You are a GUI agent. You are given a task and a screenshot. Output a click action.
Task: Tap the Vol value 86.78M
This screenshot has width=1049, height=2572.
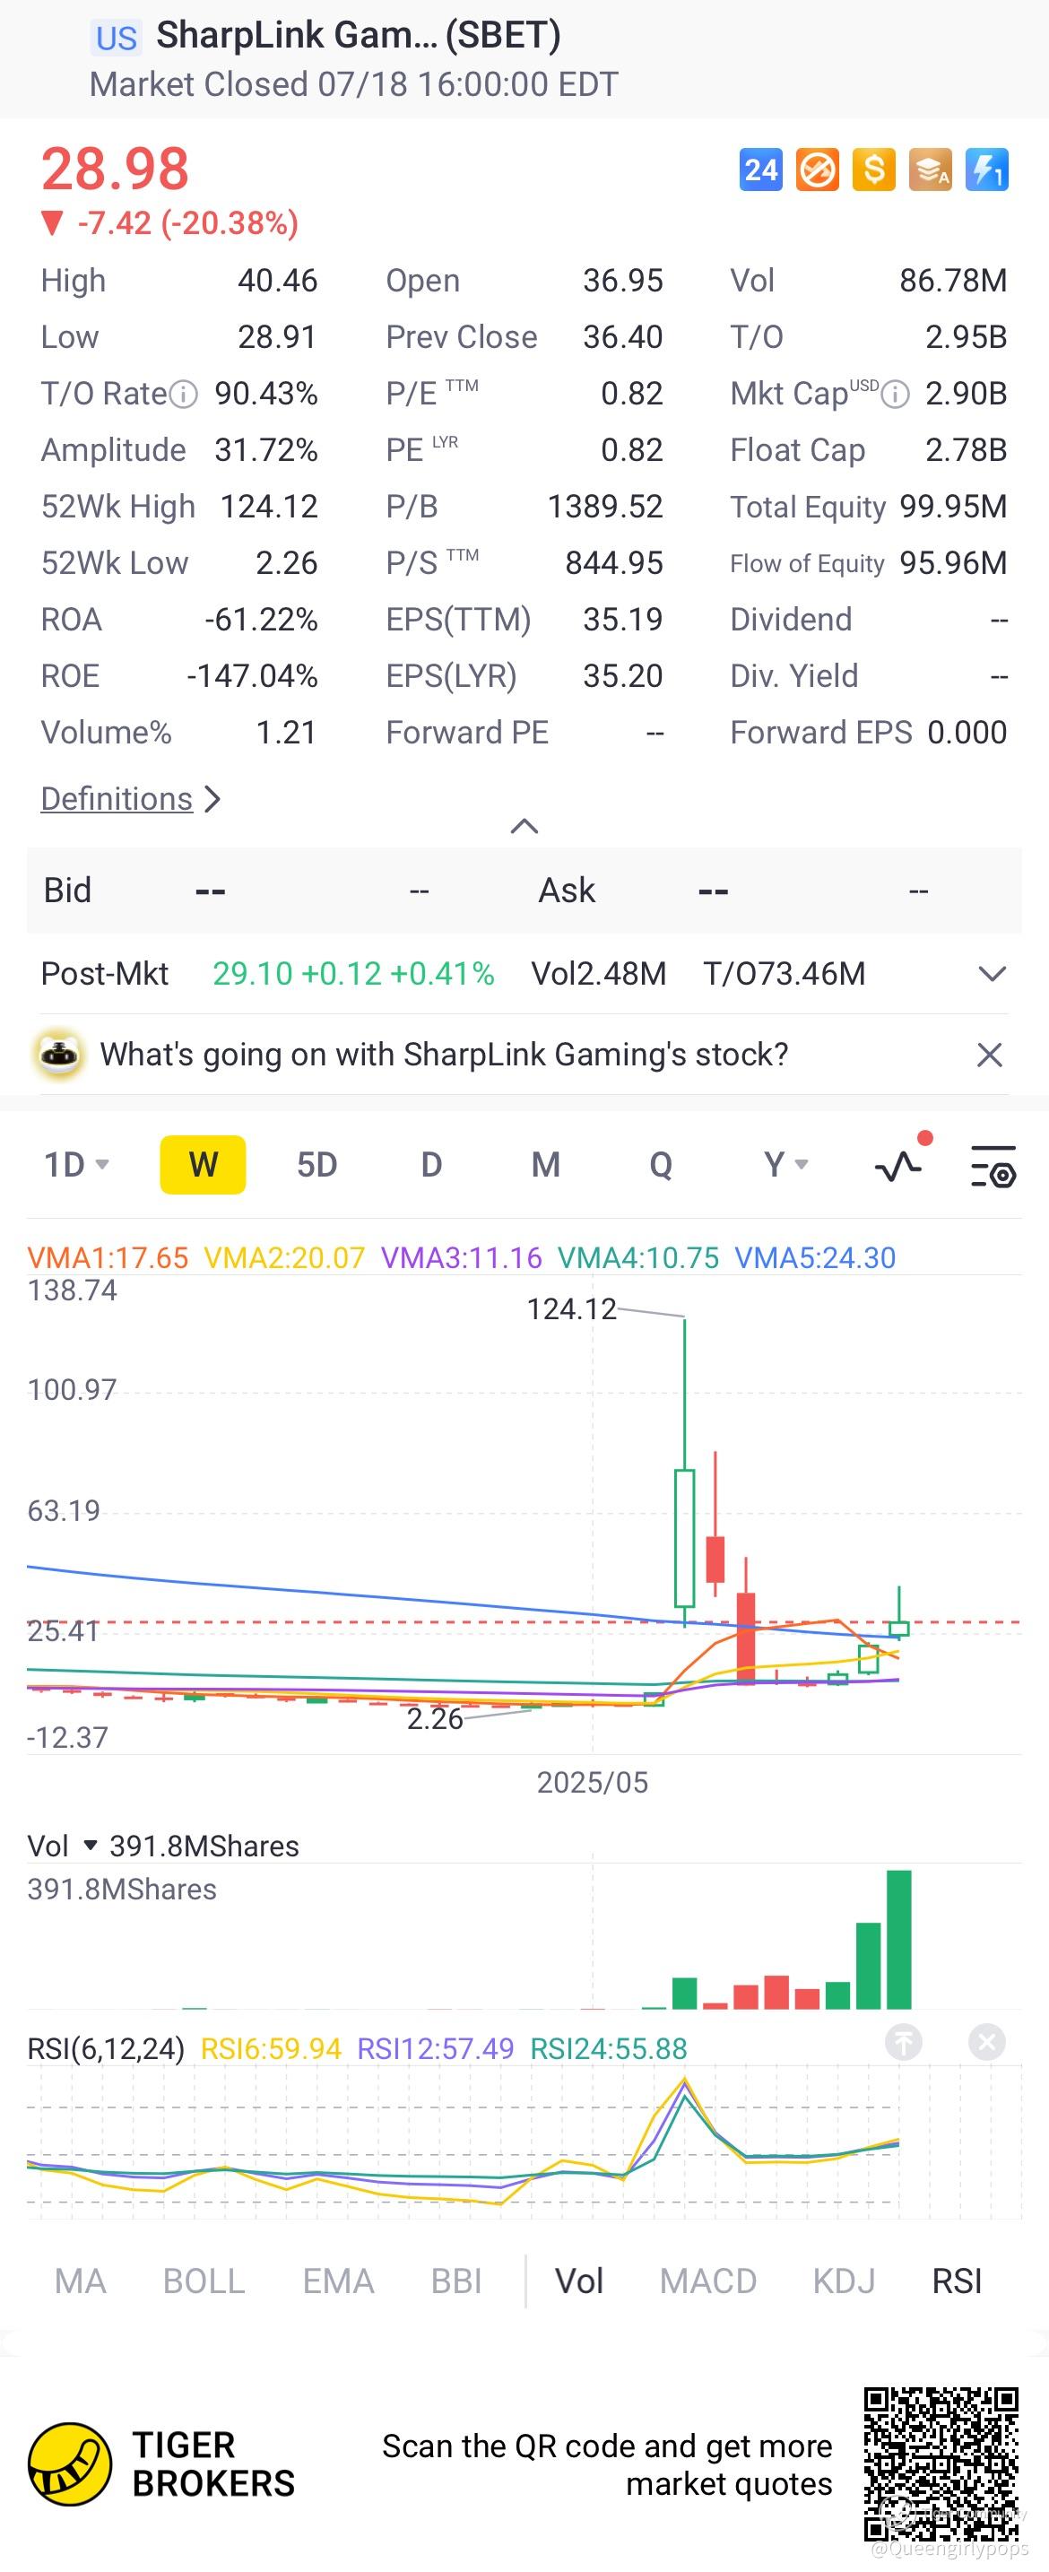pos(953,281)
